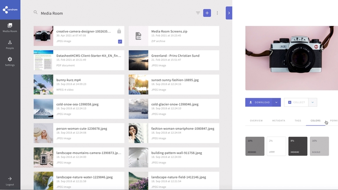Open Greenland - Prins Christian Sund thumbnail
The height and width of the screenshot is (190, 338).
(x=138, y=60)
